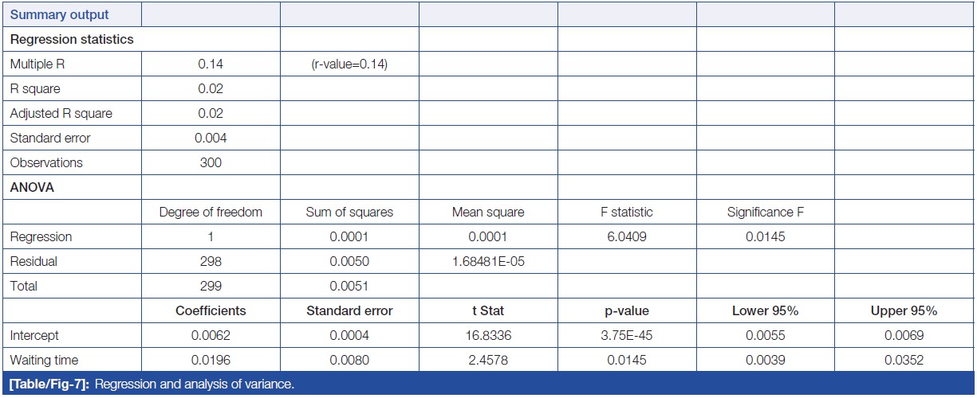Select the Significance F column header
Image resolution: width=977 pixels, height=398 pixels.
[765, 212]
